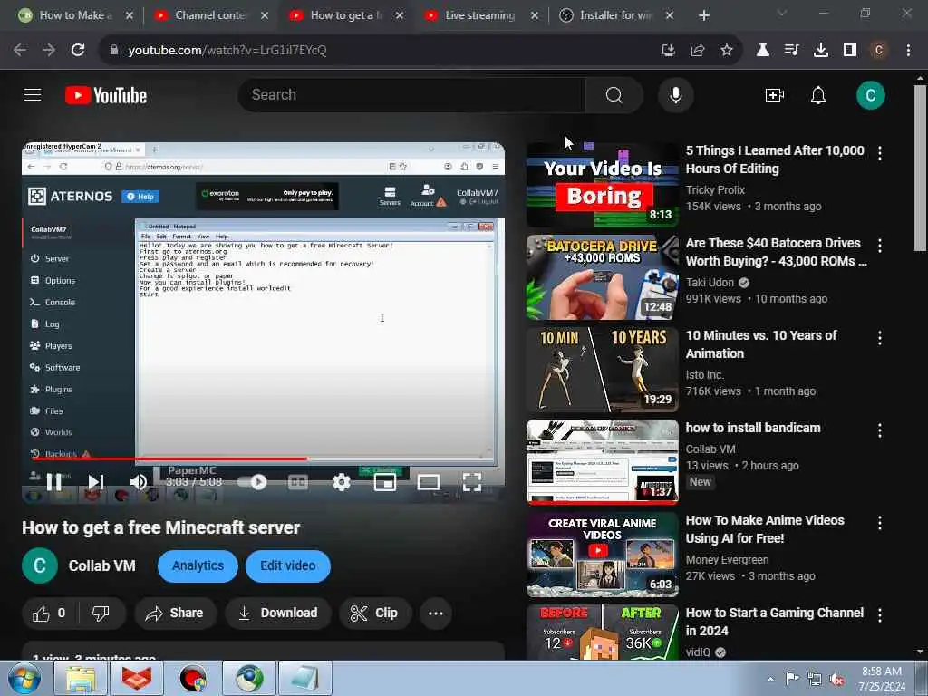
Task: Dislike the video with the thumbs-down
Action: click(x=101, y=614)
